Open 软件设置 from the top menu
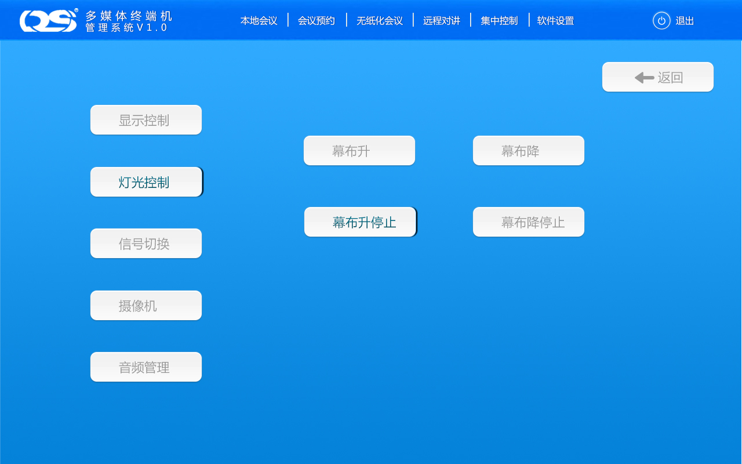 (555, 21)
